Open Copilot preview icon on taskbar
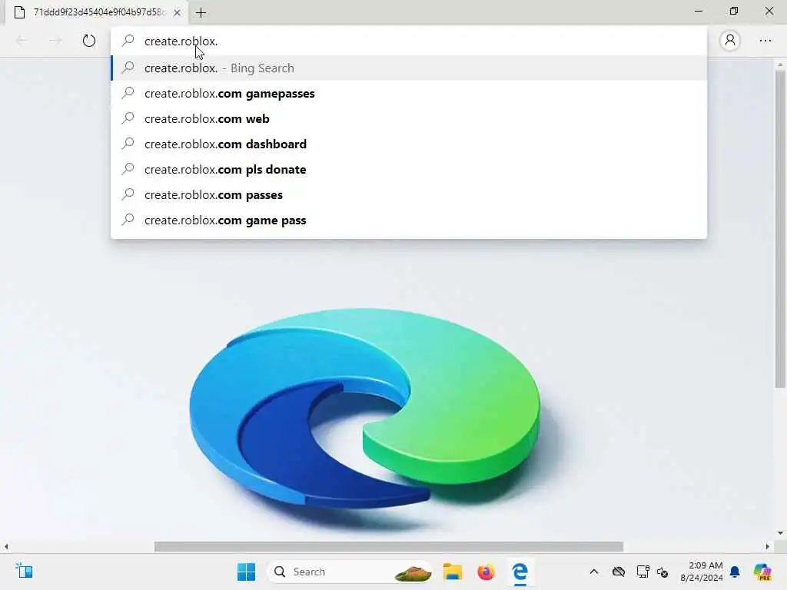 pos(762,572)
